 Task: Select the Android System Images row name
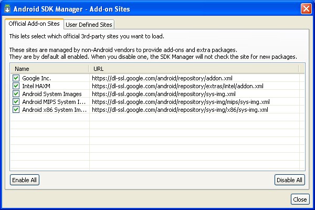pos(52,94)
